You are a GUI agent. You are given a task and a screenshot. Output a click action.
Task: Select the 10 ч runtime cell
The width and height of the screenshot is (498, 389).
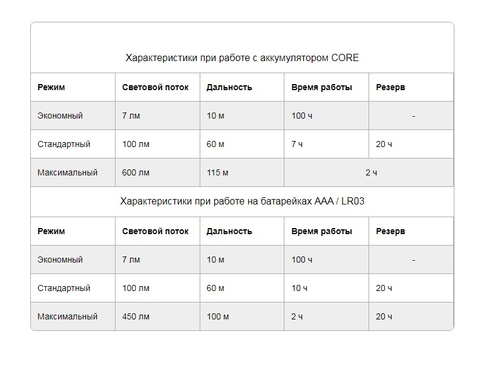click(300, 288)
